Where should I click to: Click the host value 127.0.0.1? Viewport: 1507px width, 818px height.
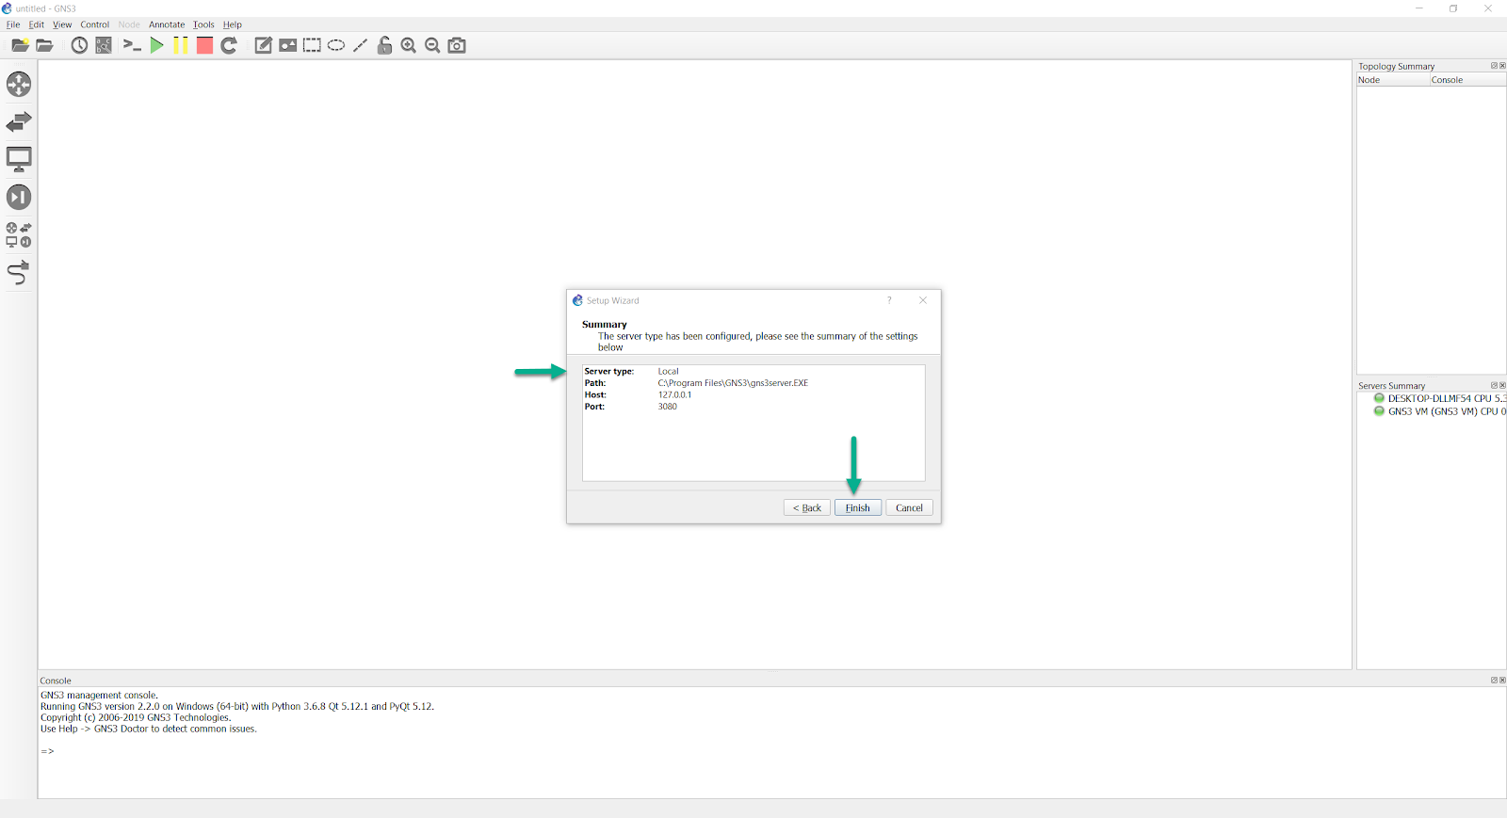(x=674, y=394)
